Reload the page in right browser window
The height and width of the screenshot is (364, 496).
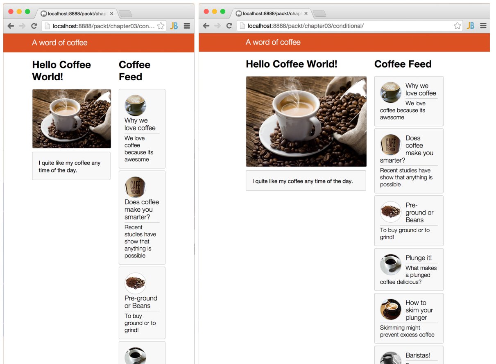229,26
